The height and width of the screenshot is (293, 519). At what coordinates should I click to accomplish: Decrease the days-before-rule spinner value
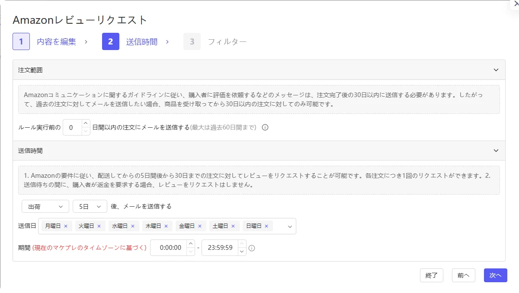pos(86,131)
